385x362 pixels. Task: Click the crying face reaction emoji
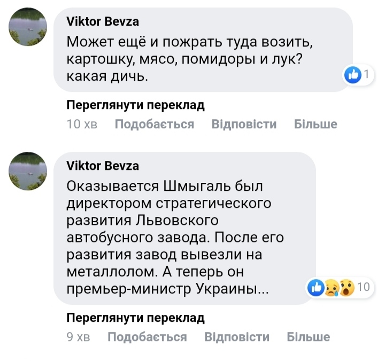click(x=332, y=288)
